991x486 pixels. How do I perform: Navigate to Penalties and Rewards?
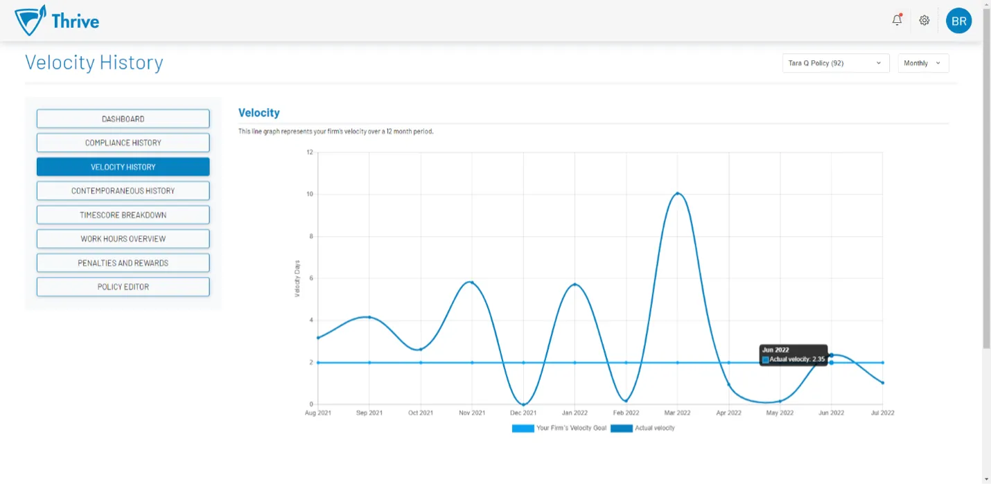click(x=123, y=263)
